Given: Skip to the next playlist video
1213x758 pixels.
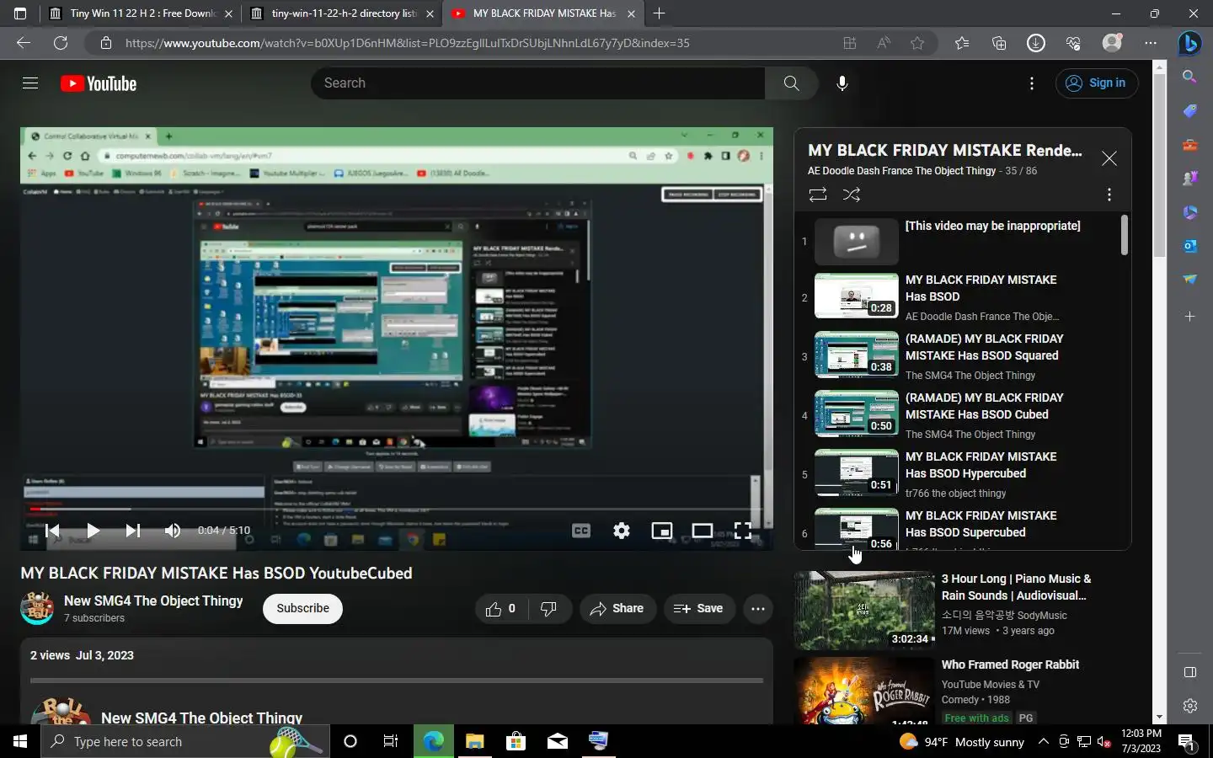Looking at the screenshot, I should pyautogui.click(x=132, y=531).
